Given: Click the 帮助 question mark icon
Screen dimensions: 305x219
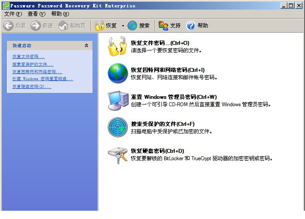Looking at the screenshot, I should point(191,26).
